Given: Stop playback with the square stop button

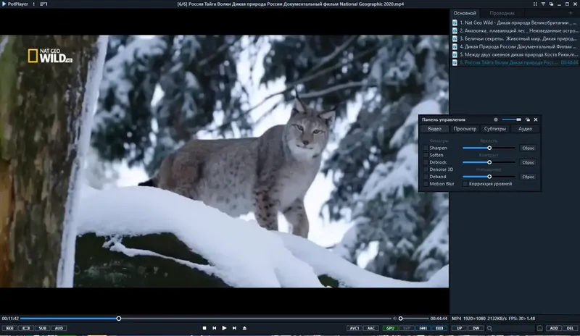Looking at the screenshot, I should click(x=204, y=328).
